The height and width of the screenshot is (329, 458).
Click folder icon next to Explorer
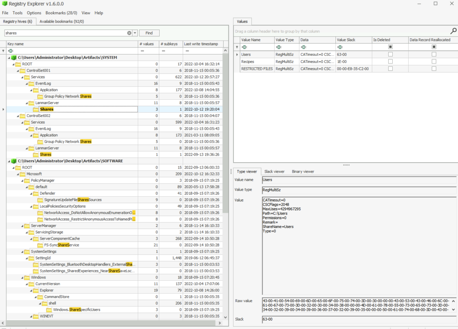coord(36,290)
